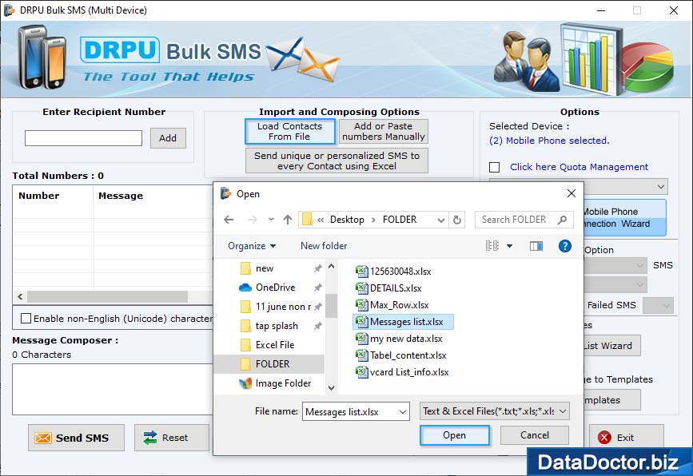Image resolution: width=693 pixels, height=476 pixels.
Task: Click the OneDrive cloud icon in navigation pane
Action: 245,288
